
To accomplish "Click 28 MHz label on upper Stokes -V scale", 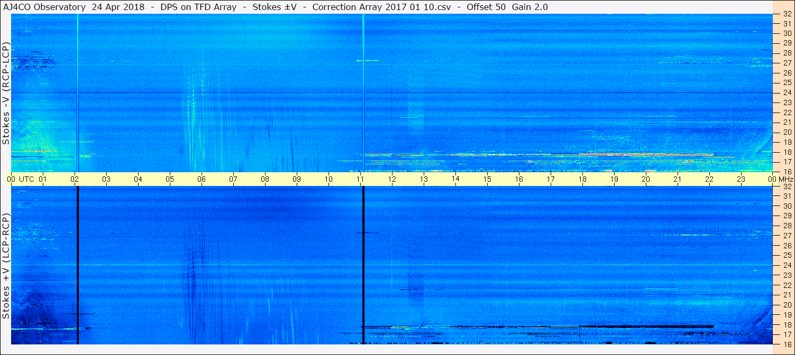I will pyautogui.click(x=787, y=53).
